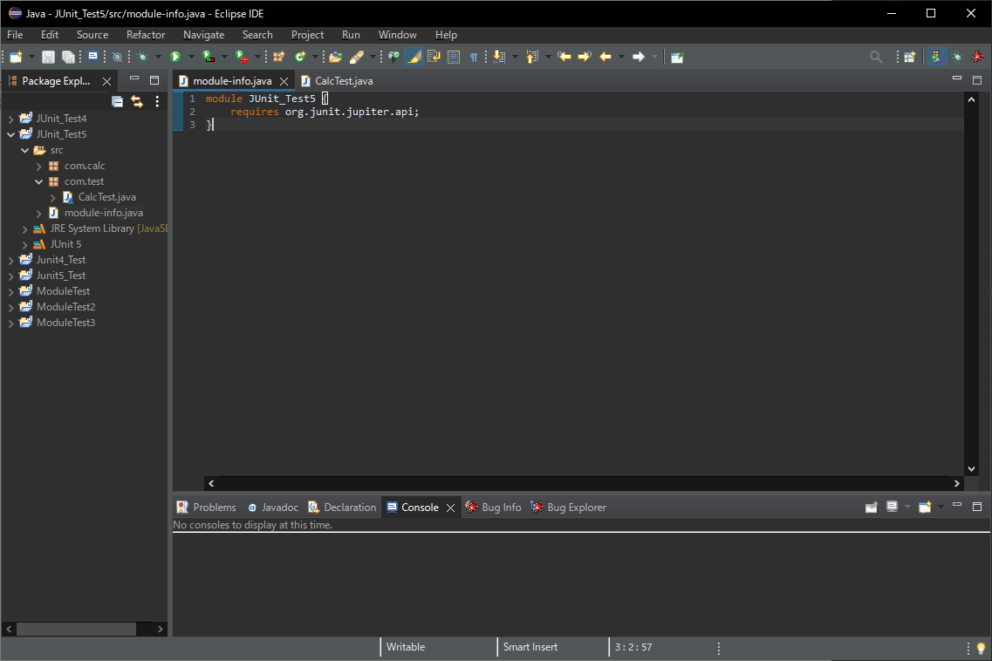
Task: Click the Save All toolbar icon
Action: coord(68,57)
